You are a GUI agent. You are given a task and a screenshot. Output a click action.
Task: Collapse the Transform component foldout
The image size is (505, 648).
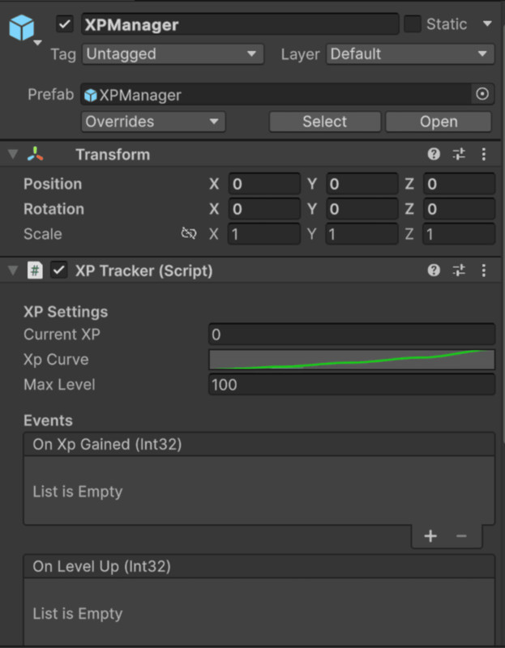11,154
